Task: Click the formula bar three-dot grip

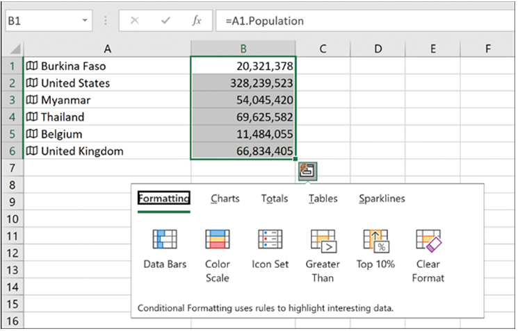Action: (106, 21)
